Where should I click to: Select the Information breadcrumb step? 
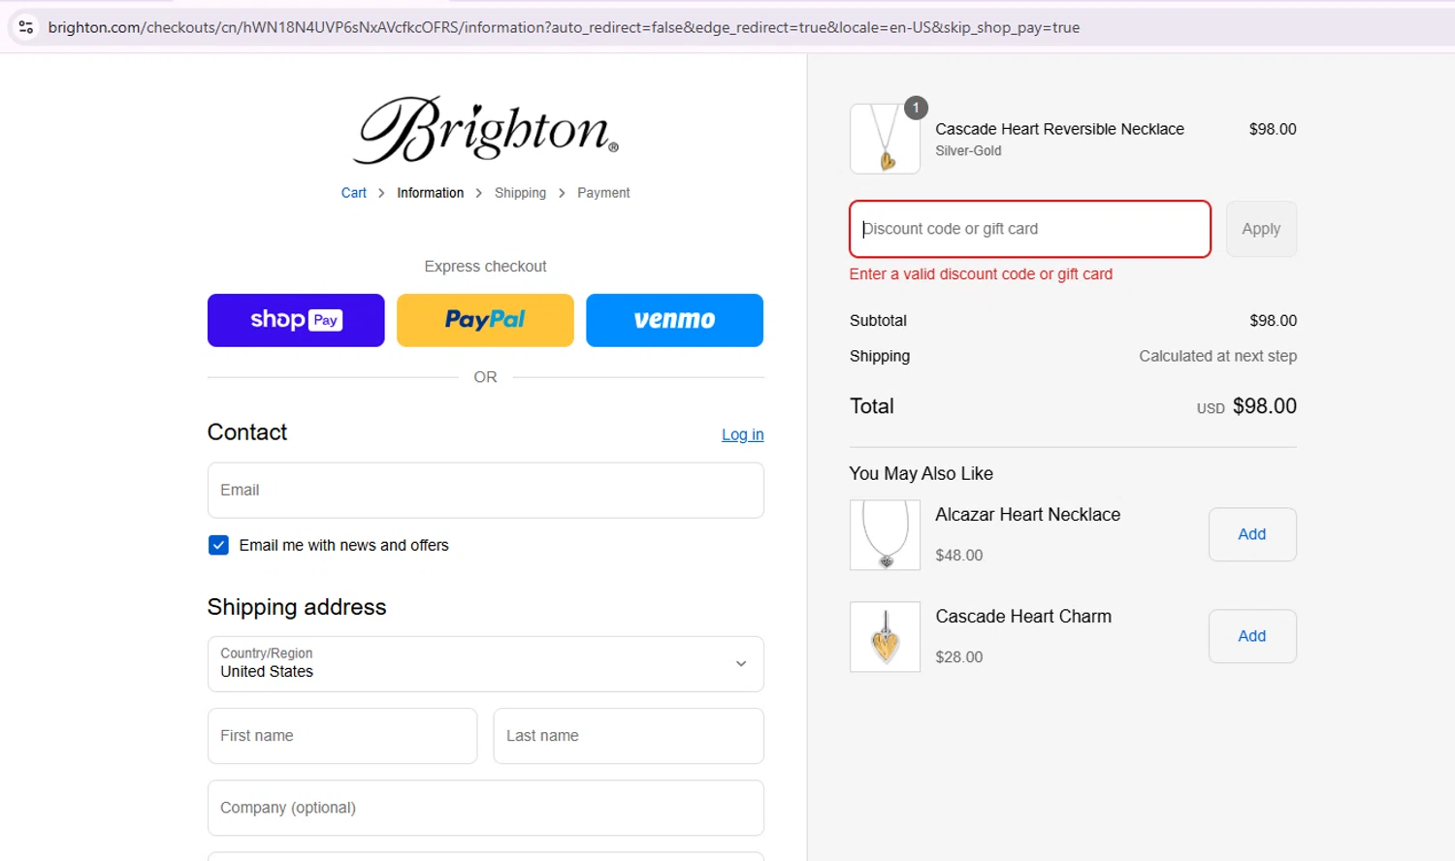(x=430, y=193)
